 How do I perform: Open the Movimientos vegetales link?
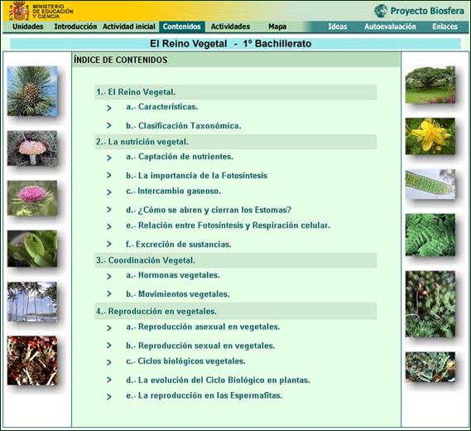[178, 294]
